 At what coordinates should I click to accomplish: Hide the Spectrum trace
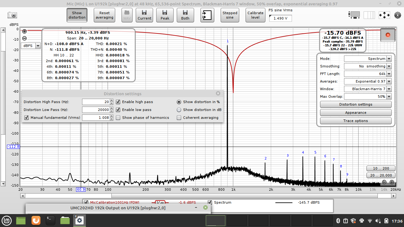(x=210, y=202)
